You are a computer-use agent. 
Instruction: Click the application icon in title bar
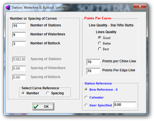[x=8, y=8]
